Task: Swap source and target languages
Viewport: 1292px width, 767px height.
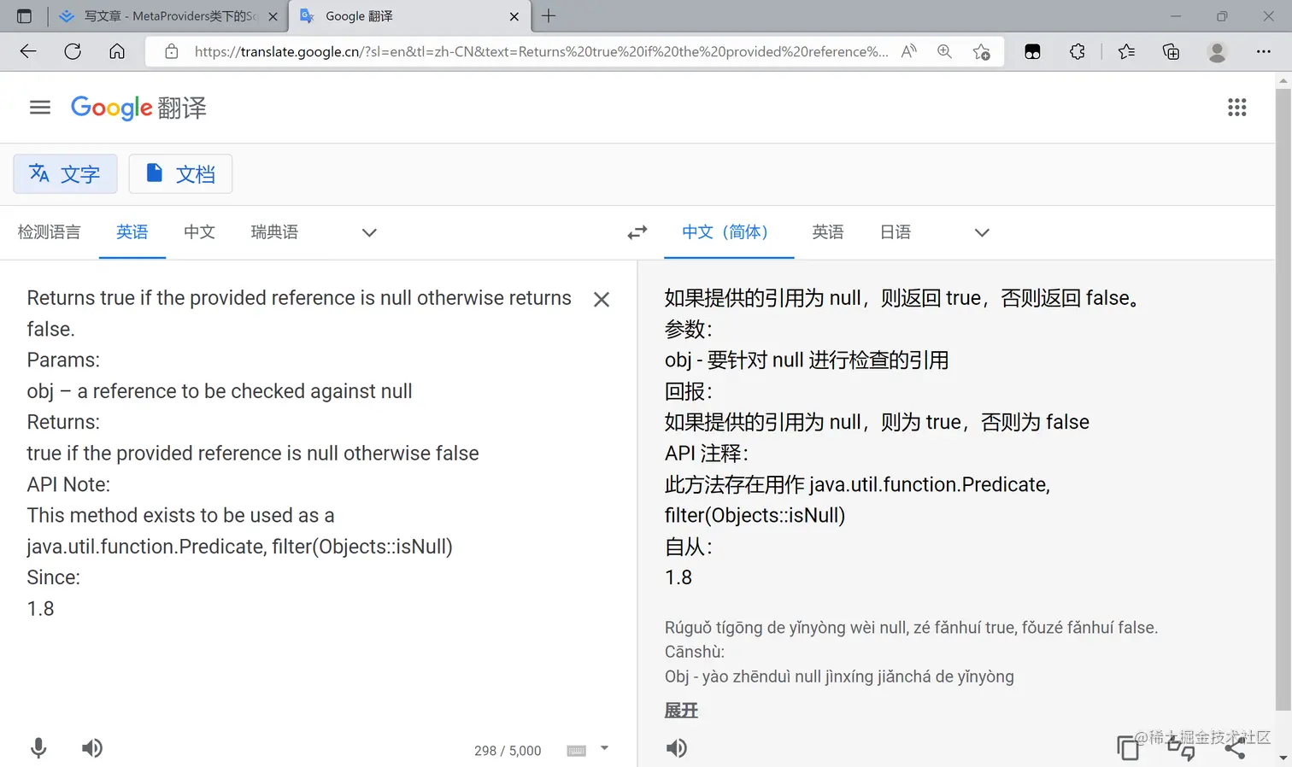Action: click(637, 232)
